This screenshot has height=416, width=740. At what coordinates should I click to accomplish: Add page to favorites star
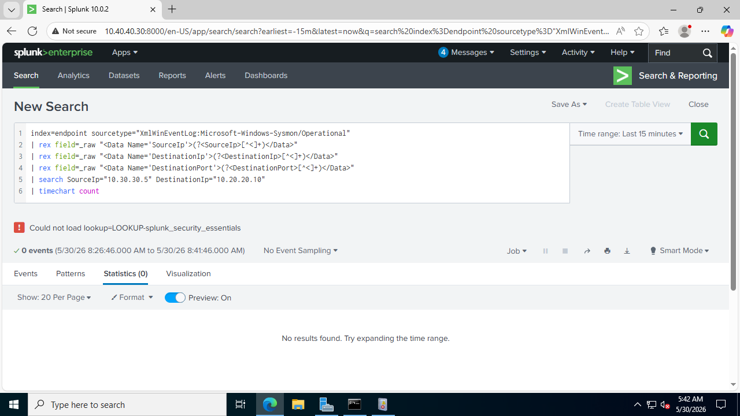[x=638, y=31]
